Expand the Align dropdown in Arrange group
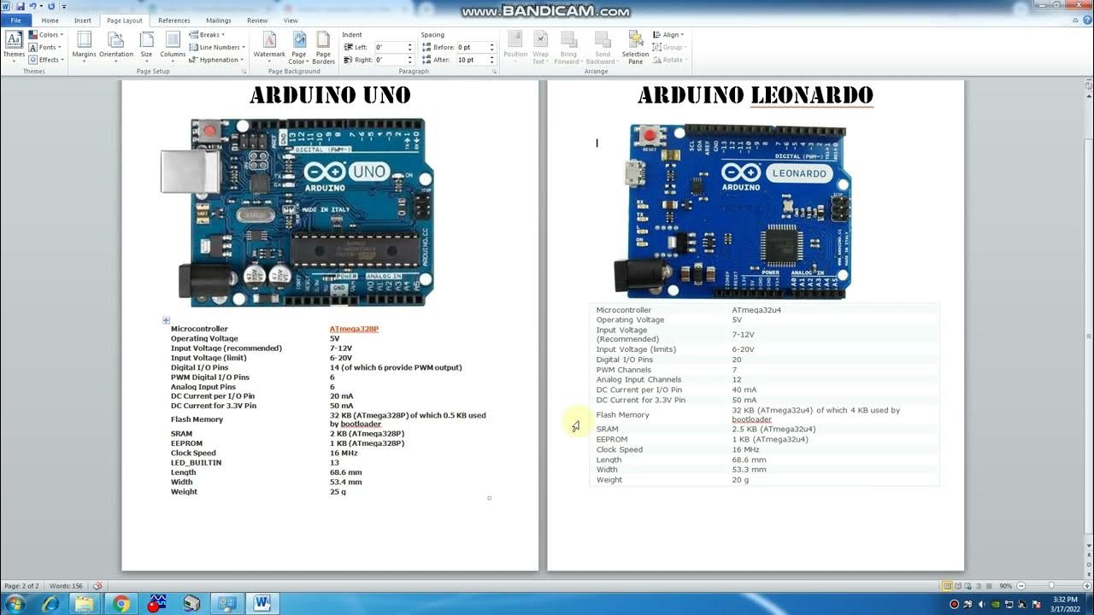The width and height of the screenshot is (1094, 615). (669, 35)
